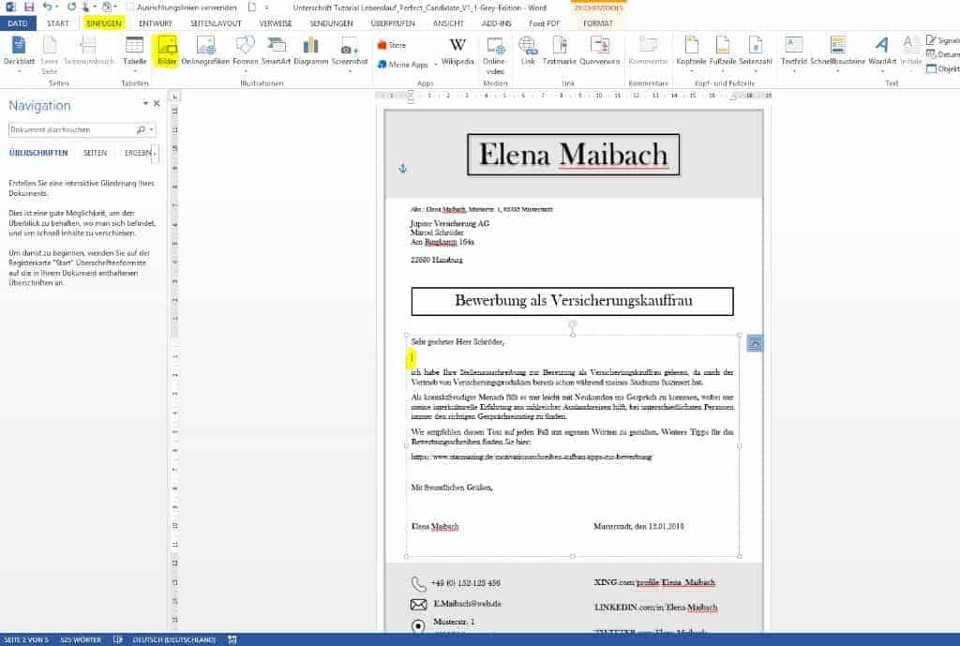Open the Drawing Tools FORMAT tab

pyautogui.click(x=597, y=23)
